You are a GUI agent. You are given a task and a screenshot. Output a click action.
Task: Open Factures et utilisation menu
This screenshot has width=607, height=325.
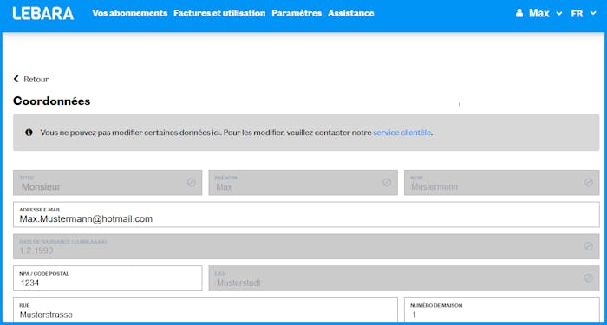219,13
